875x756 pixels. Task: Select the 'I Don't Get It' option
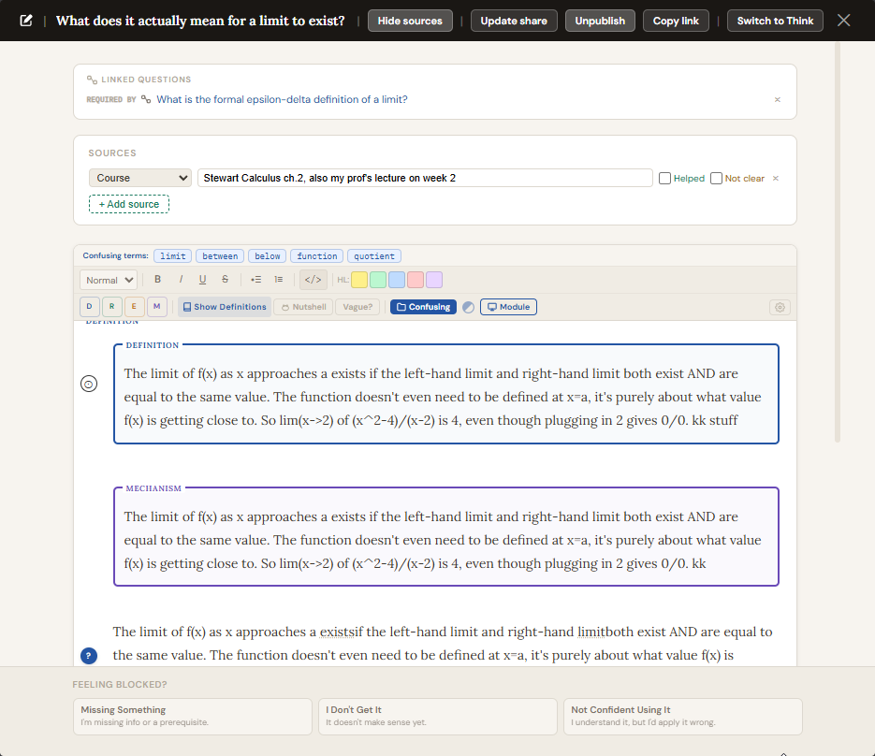coord(437,716)
